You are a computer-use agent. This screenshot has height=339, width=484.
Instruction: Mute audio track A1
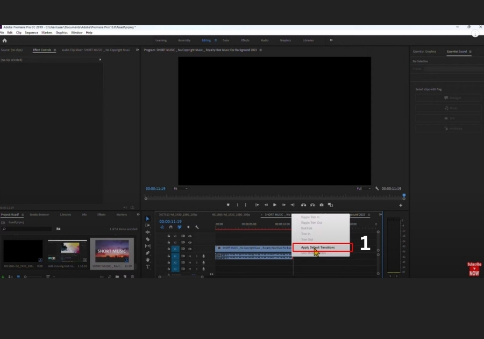(190, 256)
